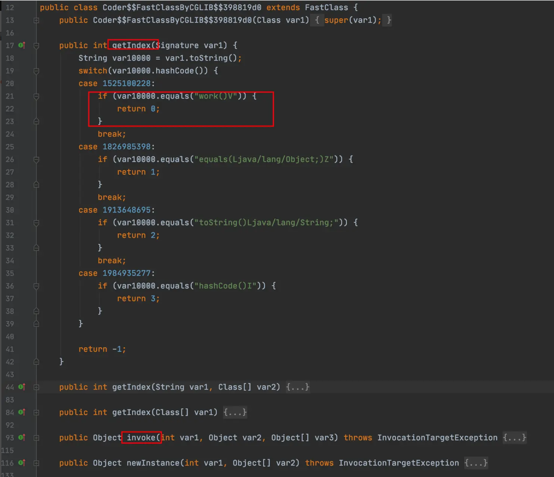Expand newInstance method fold on line 116
Image resolution: width=554 pixels, height=477 pixels.
[36, 463]
